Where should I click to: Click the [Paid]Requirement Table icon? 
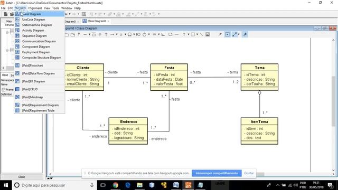(17, 110)
